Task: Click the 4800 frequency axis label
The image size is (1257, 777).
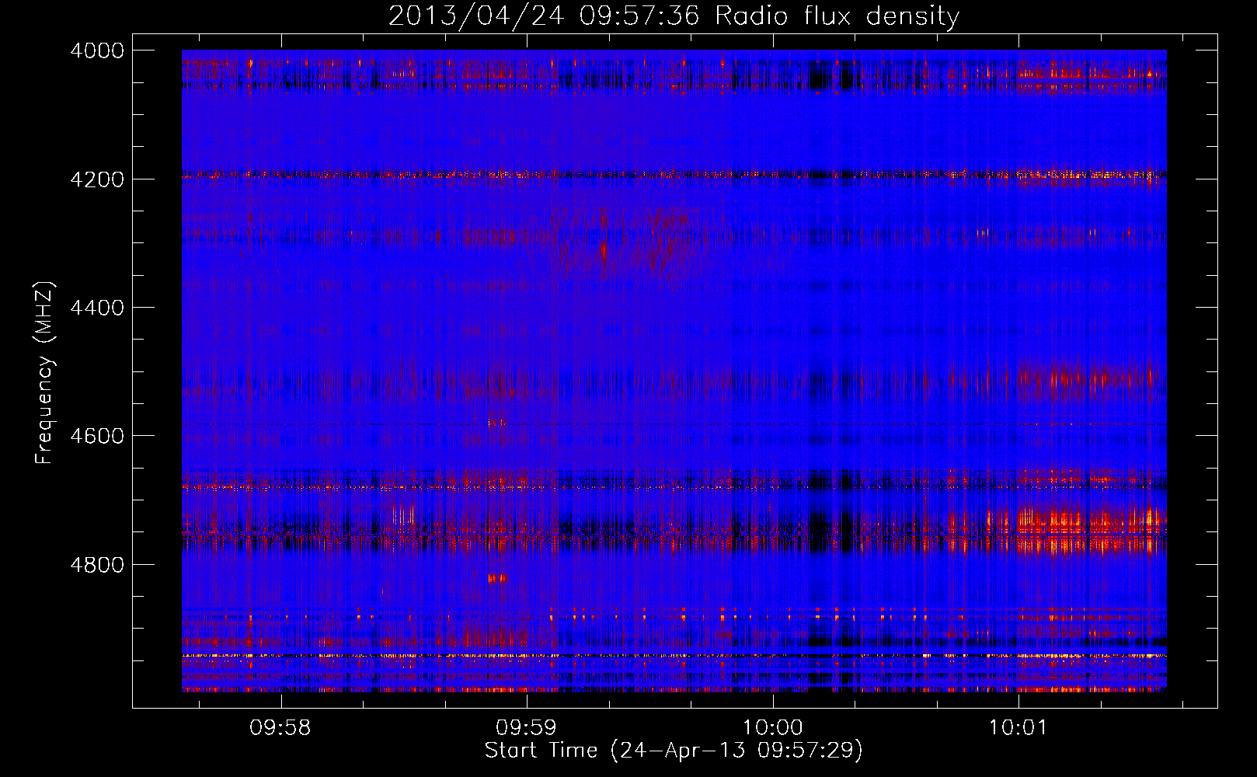Action: [97, 565]
